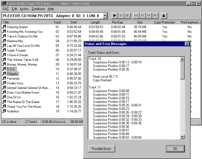Click the Peak Level 96.7 % line
Screen dimensions: 202x159
click(x=105, y=77)
